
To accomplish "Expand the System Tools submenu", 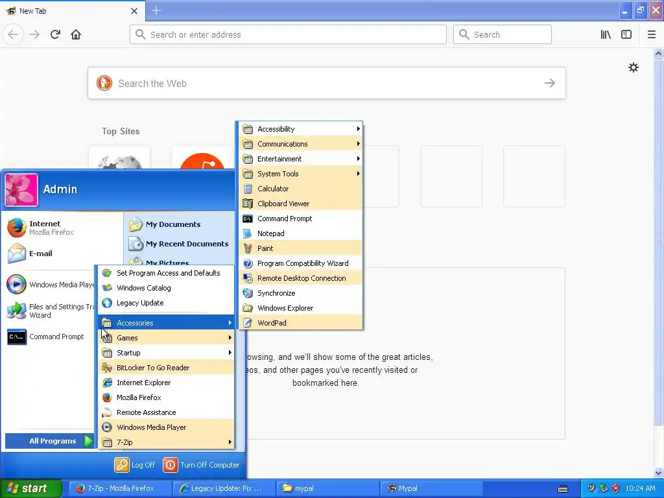I will tap(301, 174).
